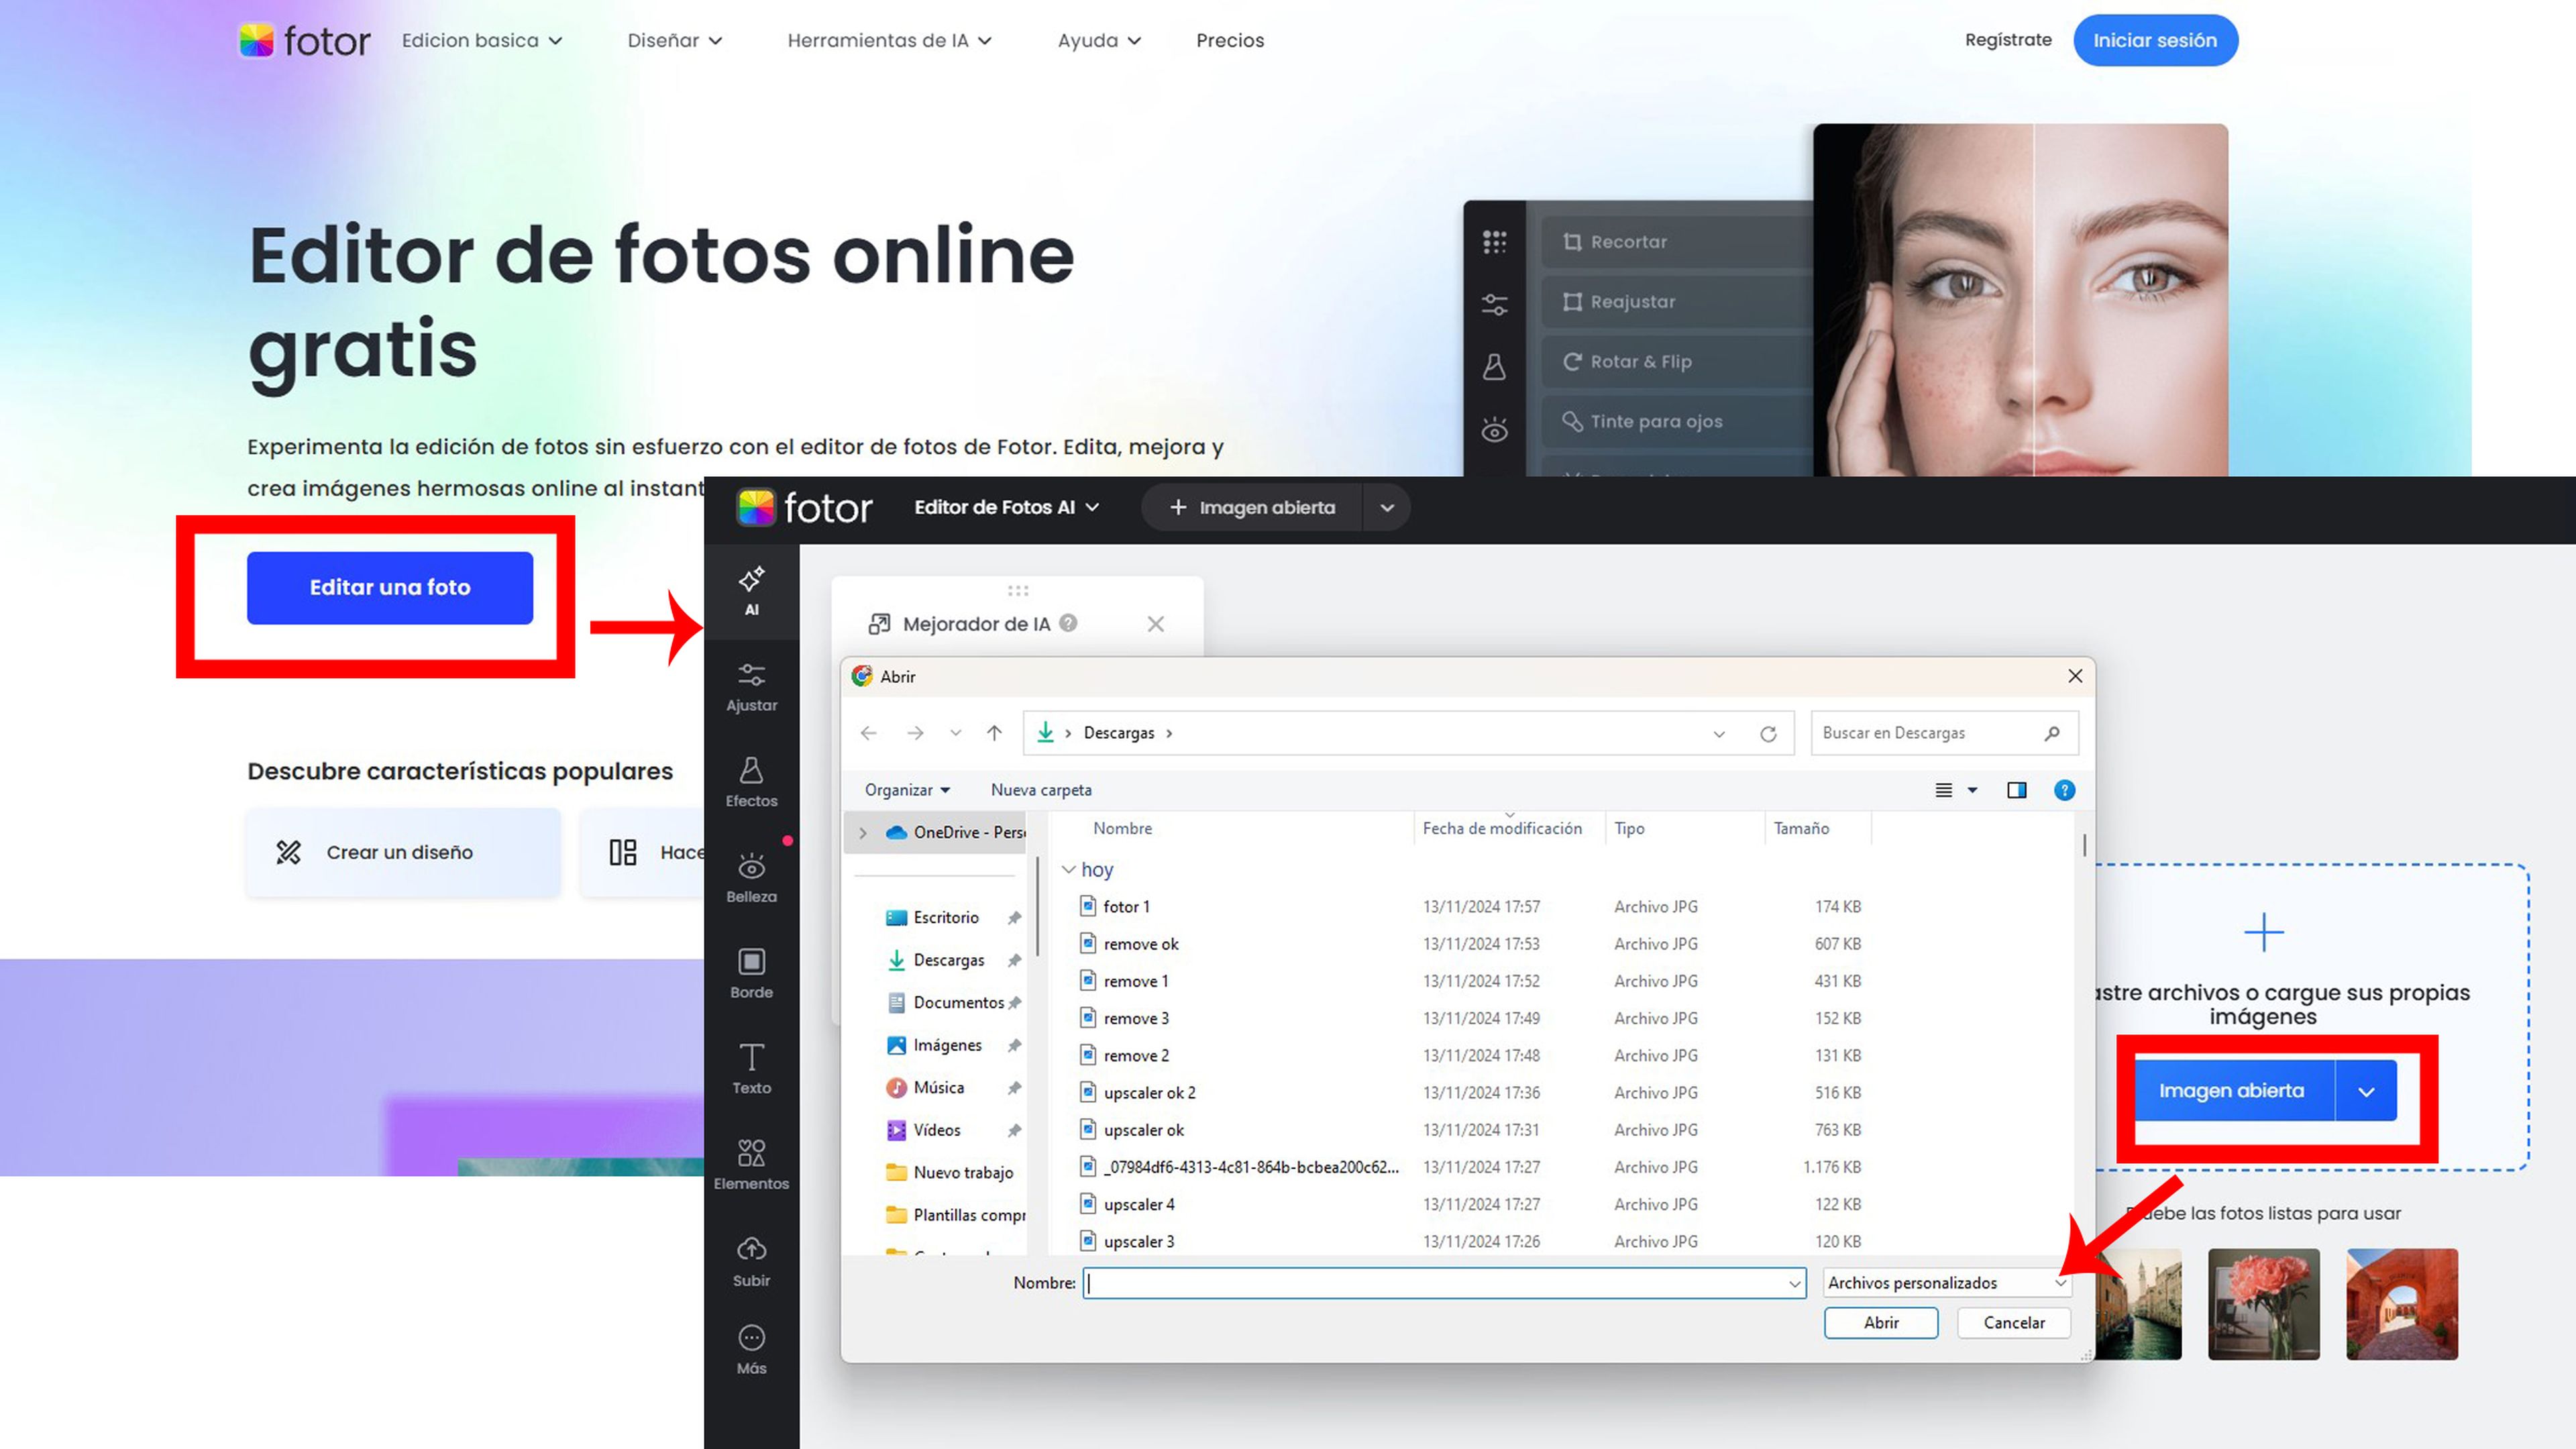The image size is (2576, 1449).
Task: Click the Fotor logo in the editor header
Action: (x=804, y=508)
